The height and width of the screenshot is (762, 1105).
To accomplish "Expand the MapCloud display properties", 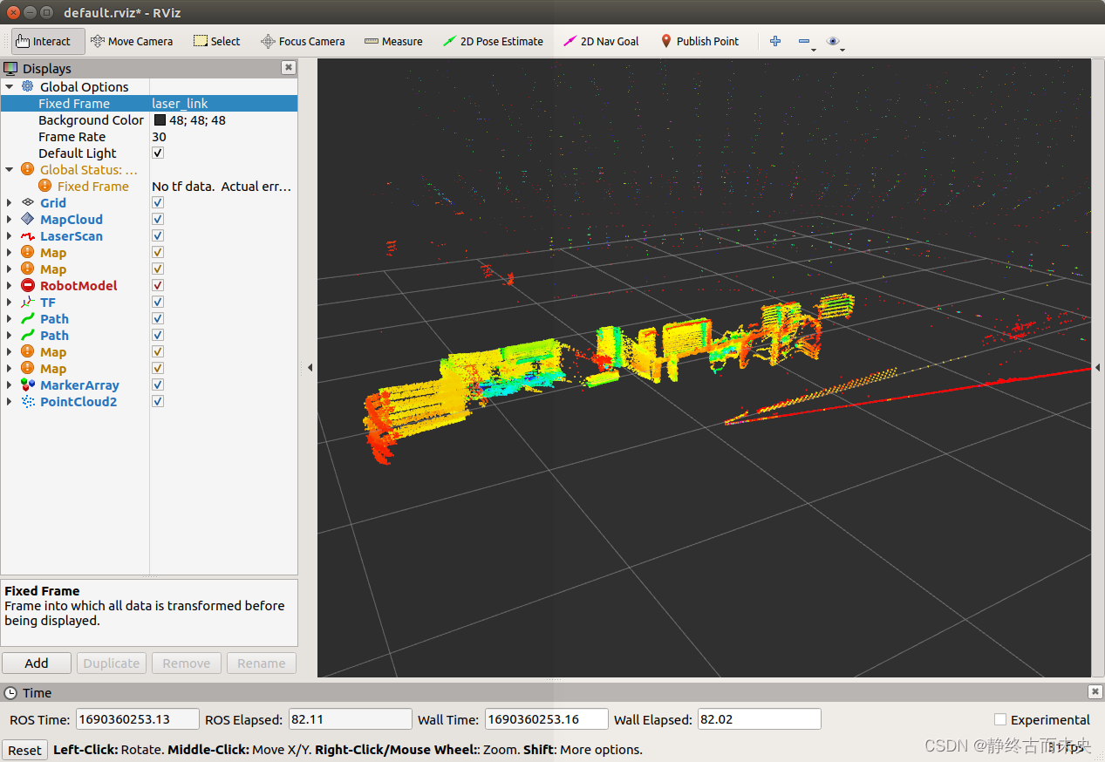I will click(x=10, y=219).
